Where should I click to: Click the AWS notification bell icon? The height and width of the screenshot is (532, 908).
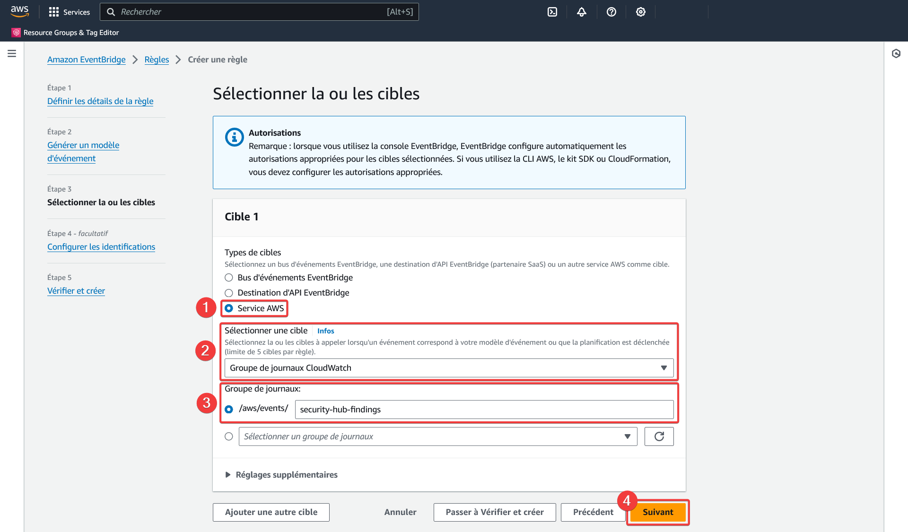pos(582,11)
